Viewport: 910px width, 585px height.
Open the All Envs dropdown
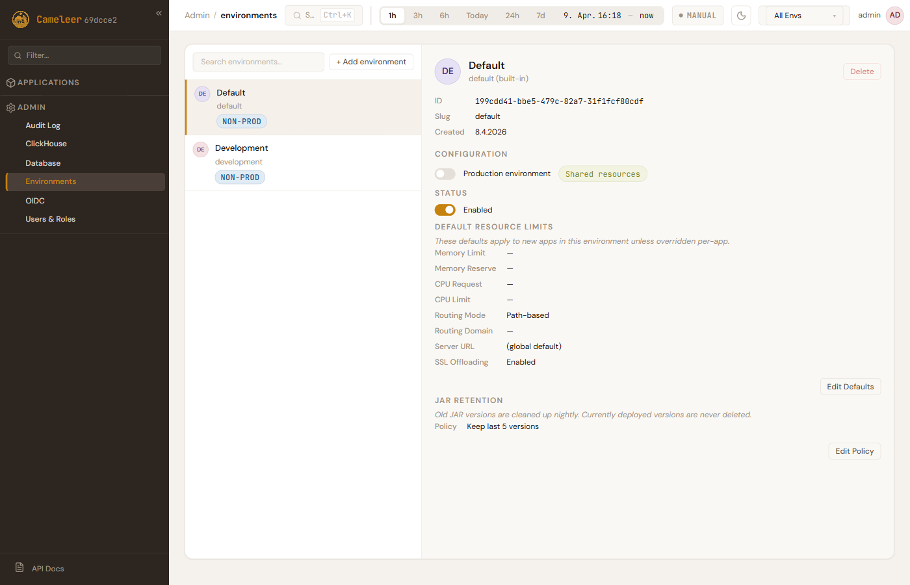tap(804, 16)
